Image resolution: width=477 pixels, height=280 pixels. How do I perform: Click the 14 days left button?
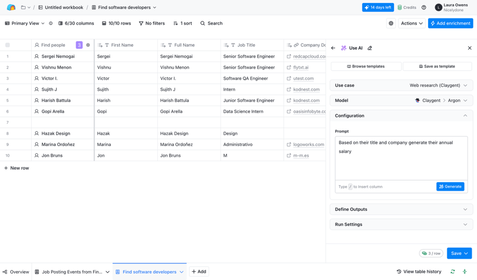point(378,7)
